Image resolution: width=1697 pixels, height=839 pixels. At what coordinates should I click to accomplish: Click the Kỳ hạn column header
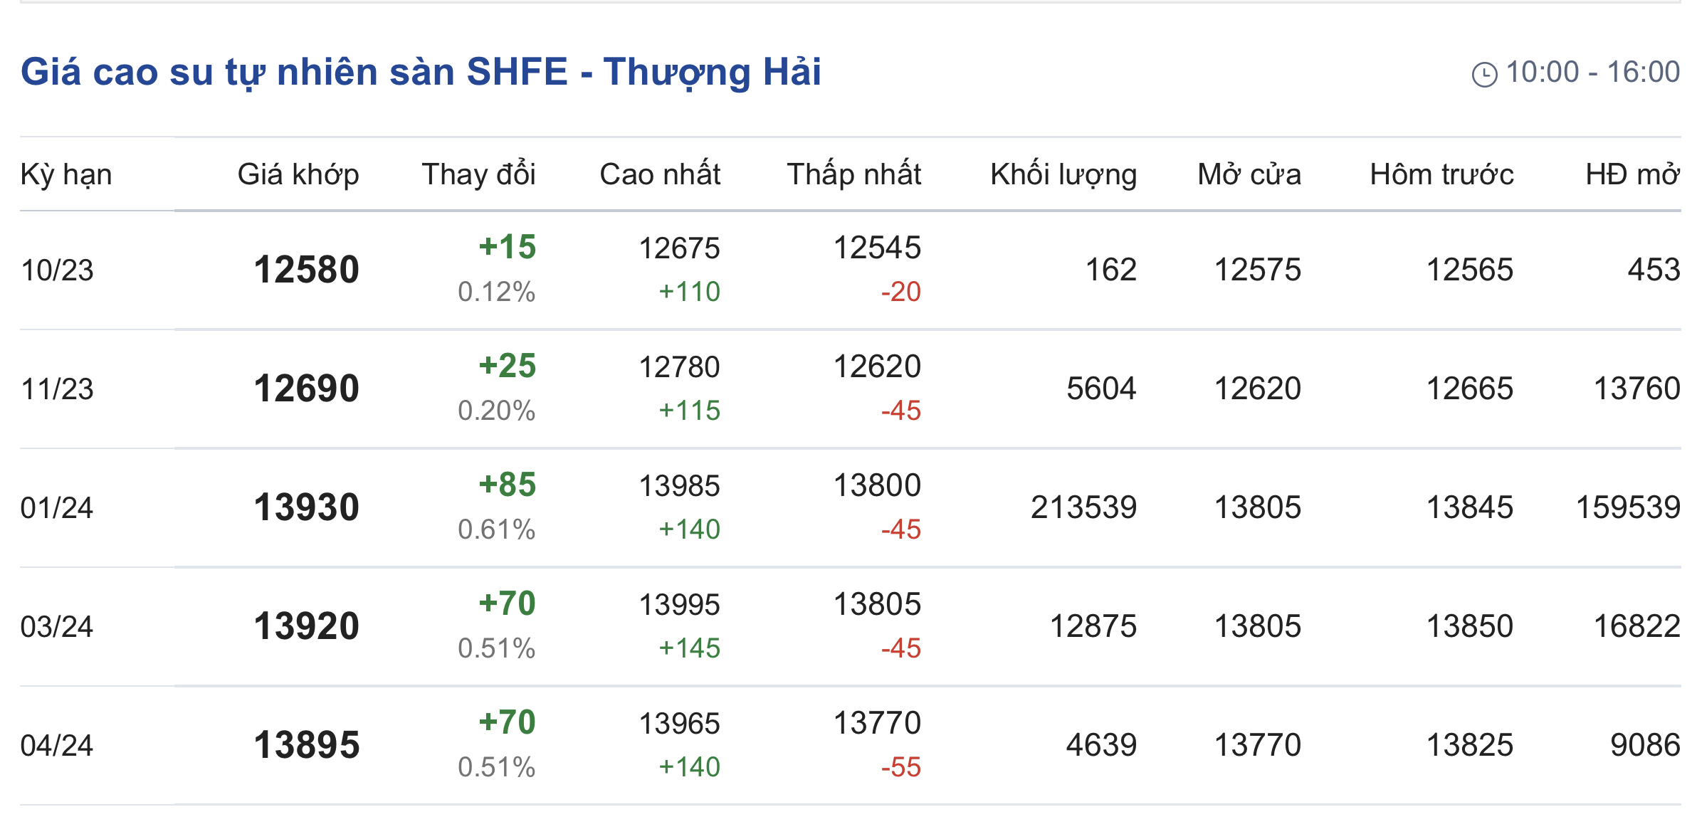point(66,174)
